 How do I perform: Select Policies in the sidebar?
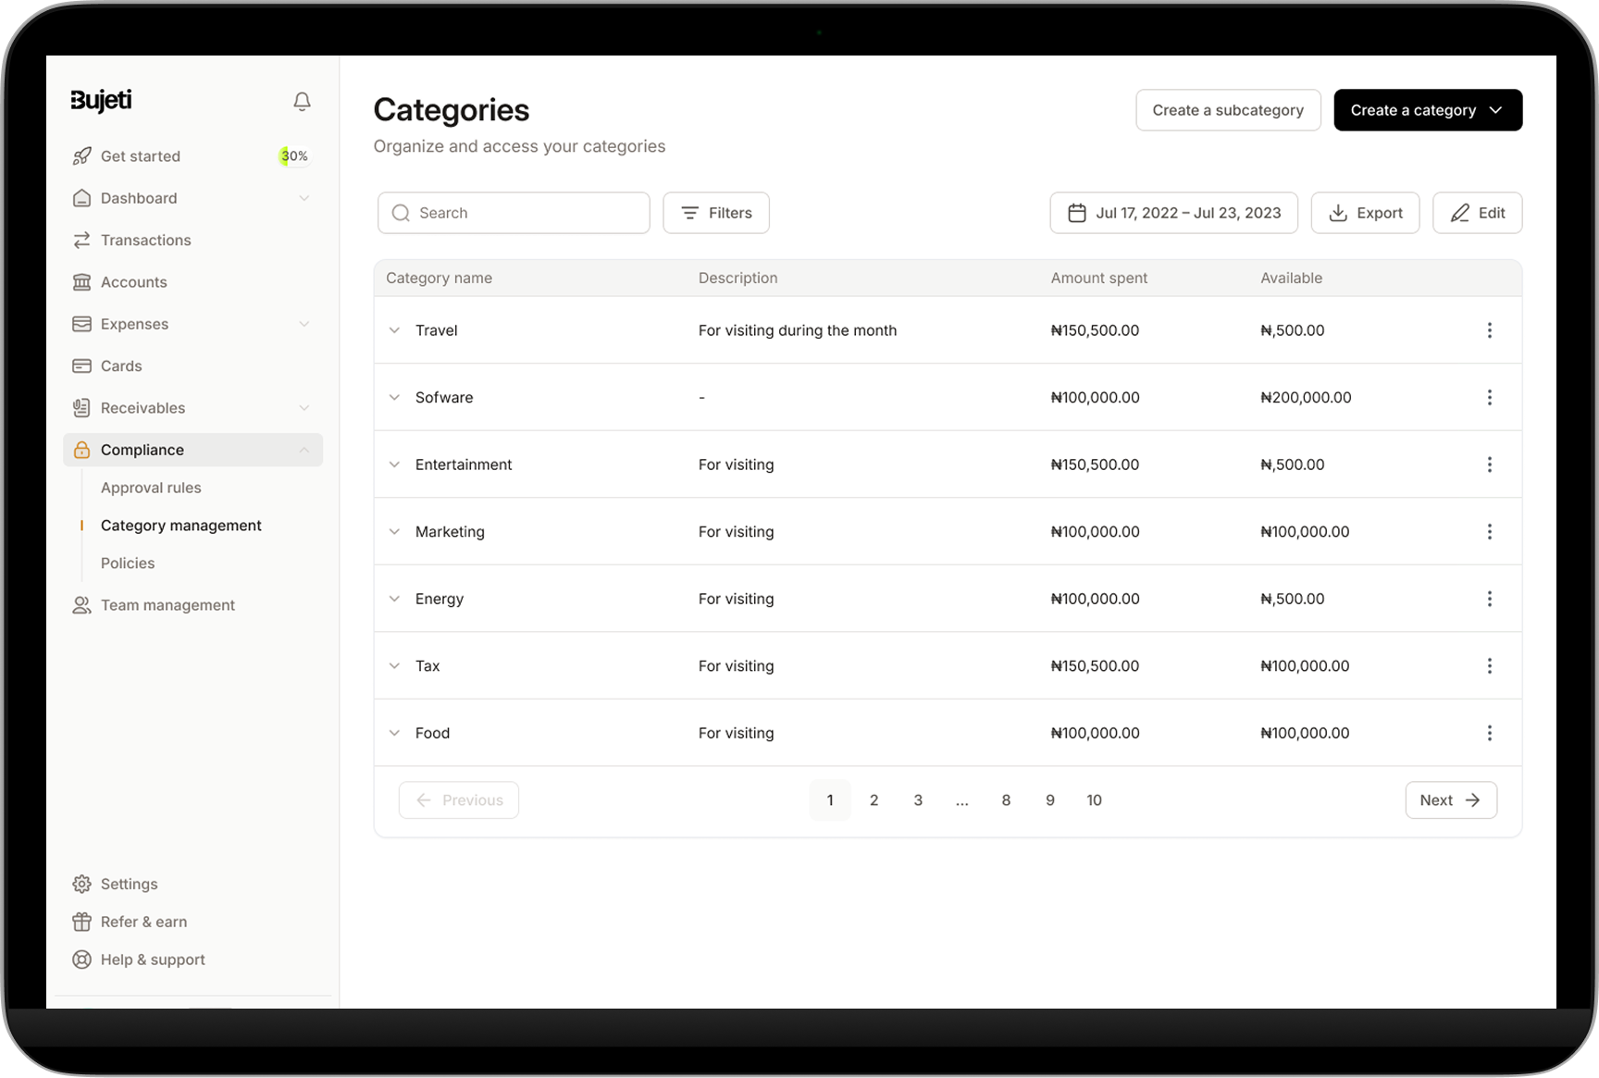[x=128, y=563]
